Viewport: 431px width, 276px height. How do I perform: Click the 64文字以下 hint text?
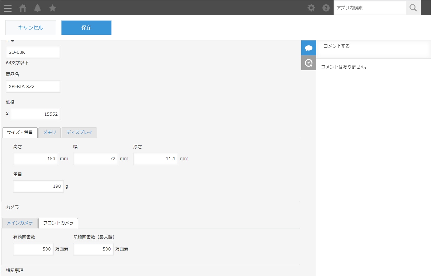17,63
